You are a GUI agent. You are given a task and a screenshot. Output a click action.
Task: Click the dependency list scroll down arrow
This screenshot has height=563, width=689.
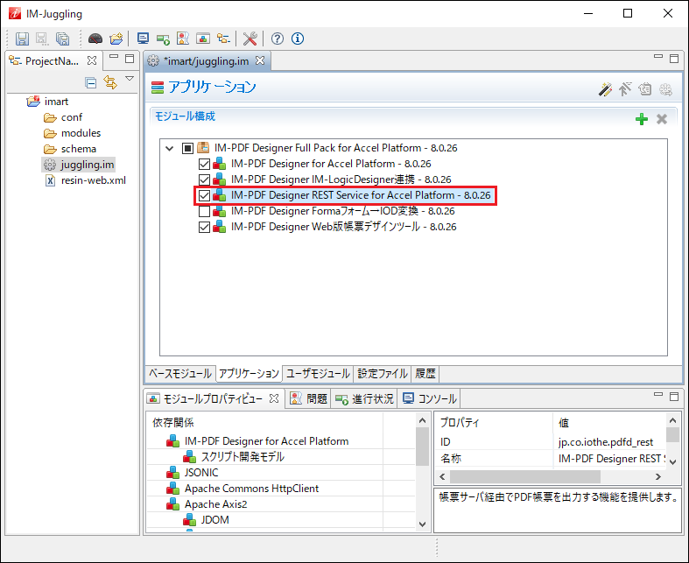(x=422, y=524)
